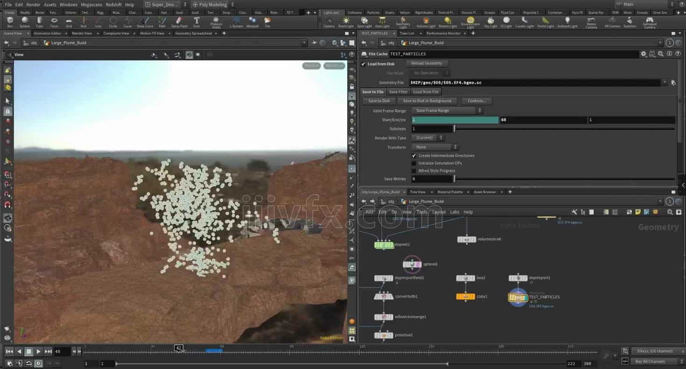The width and height of the screenshot is (686, 369).
Task: Select the Grid shelf tool
Action: coord(69,21)
